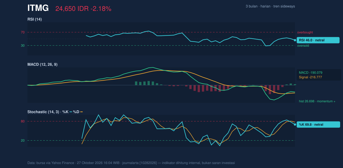The height and width of the screenshot is (168, 343).
Task: Click the oversold label
Action: [303, 45]
